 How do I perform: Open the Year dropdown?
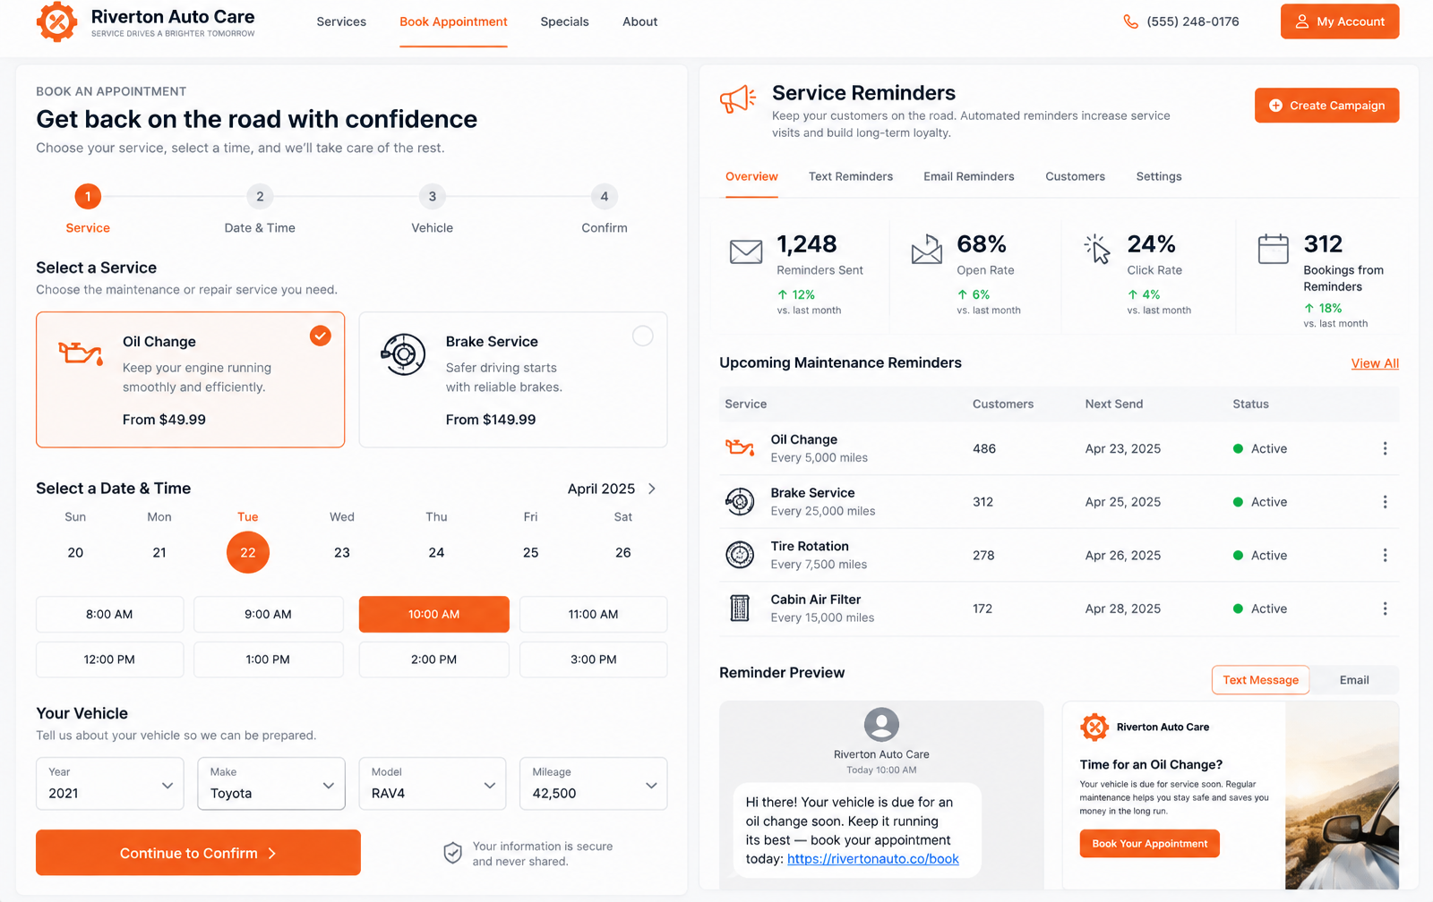110,784
